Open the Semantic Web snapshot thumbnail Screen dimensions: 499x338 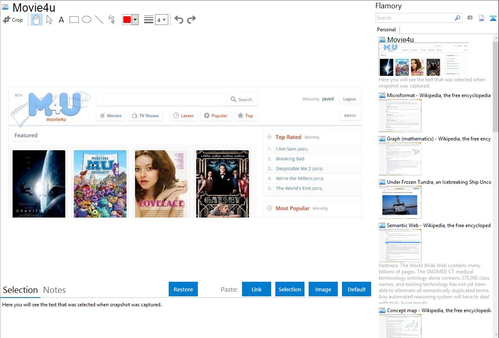tap(400, 245)
